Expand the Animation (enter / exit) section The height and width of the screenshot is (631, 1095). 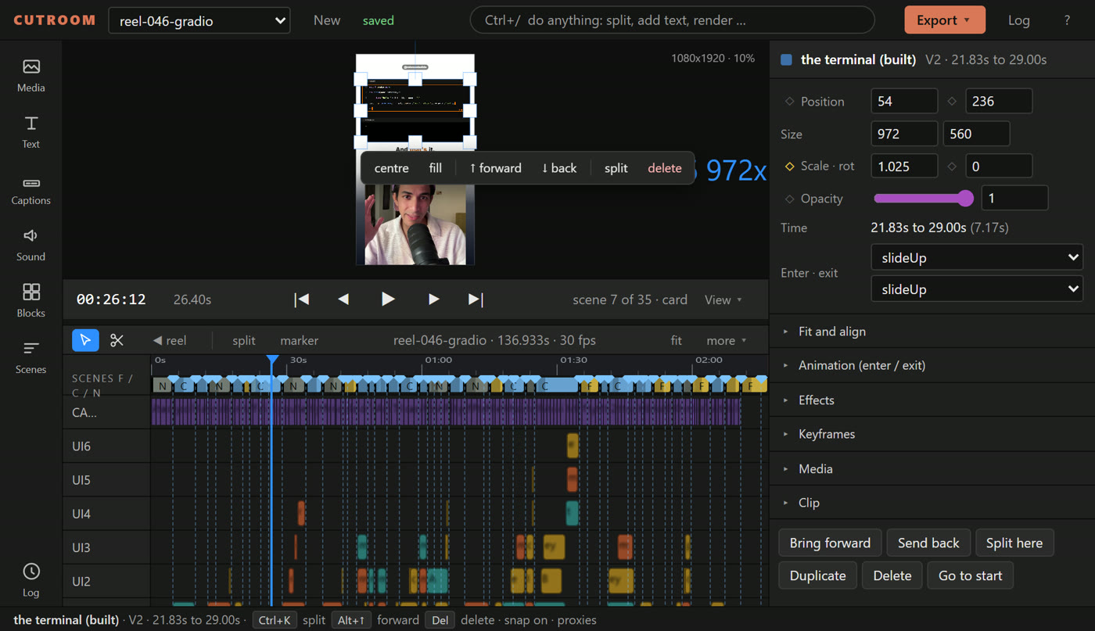932,365
